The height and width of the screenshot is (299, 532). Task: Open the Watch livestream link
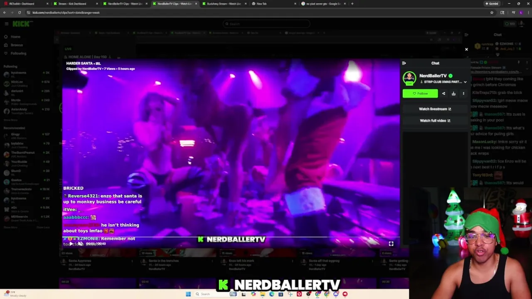pyautogui.click(x=435, y=109)
